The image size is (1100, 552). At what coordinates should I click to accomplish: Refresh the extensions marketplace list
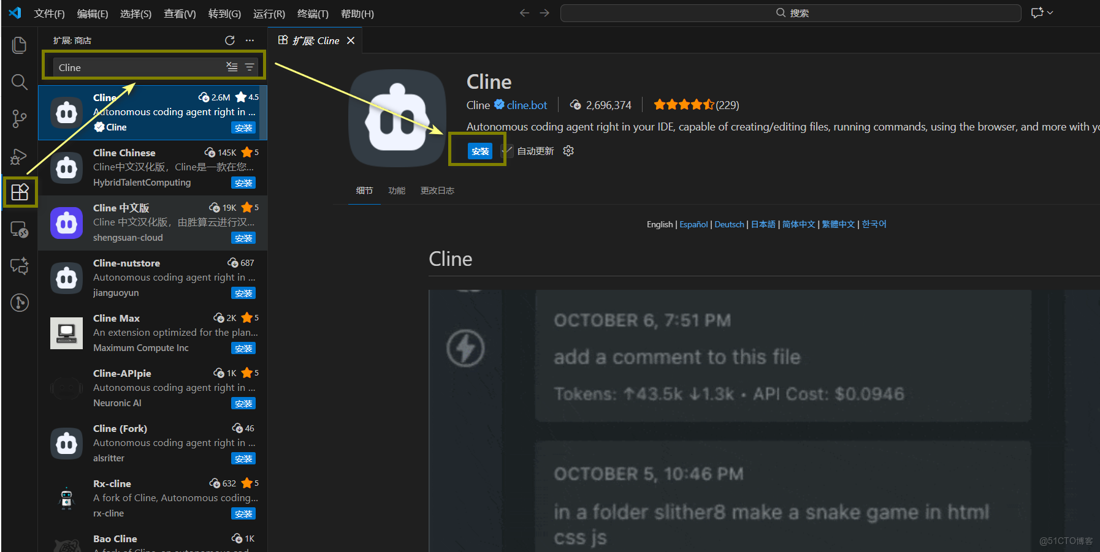pos(230,40)
